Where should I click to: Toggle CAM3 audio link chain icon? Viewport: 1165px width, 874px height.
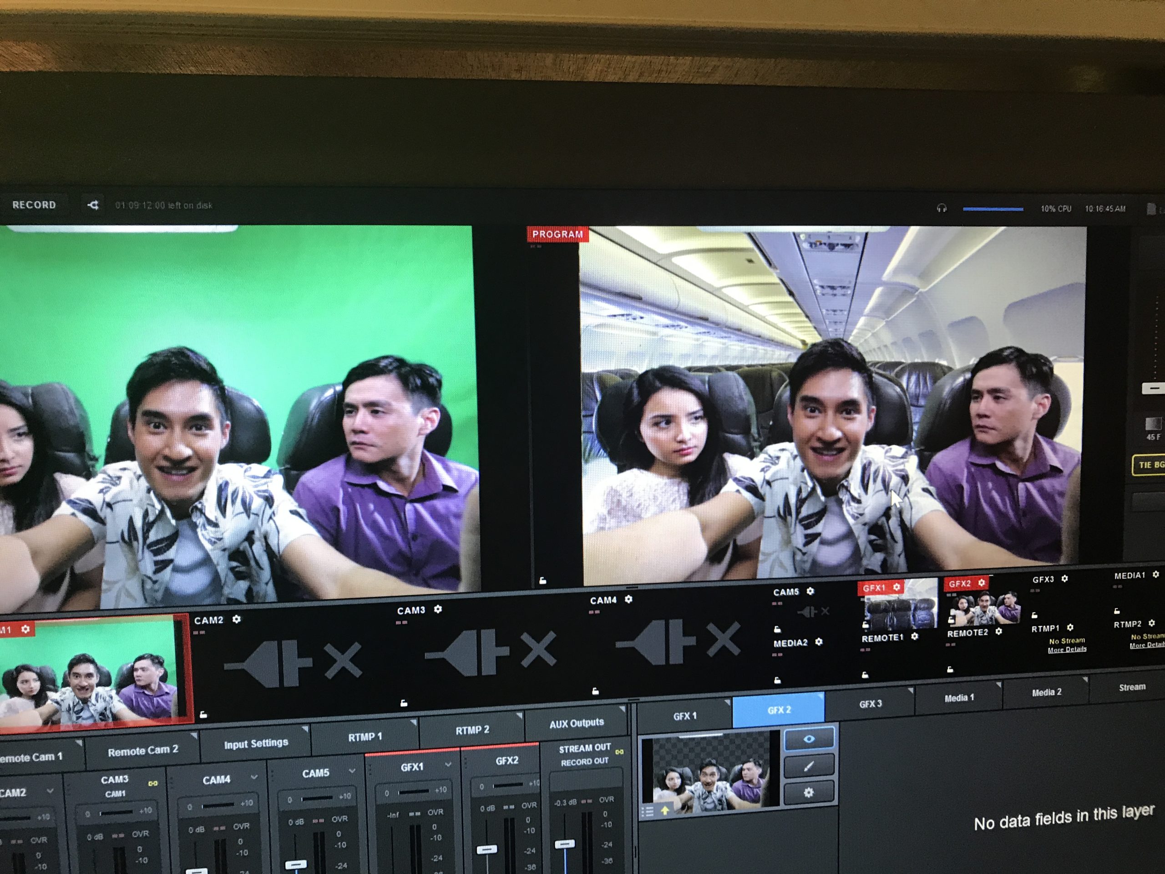(153, 783)
